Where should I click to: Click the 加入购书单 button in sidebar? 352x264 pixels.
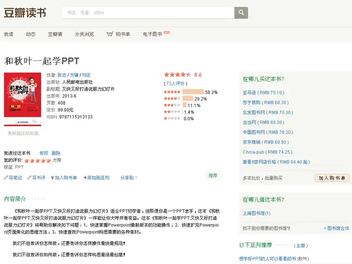tap(332, 178)
